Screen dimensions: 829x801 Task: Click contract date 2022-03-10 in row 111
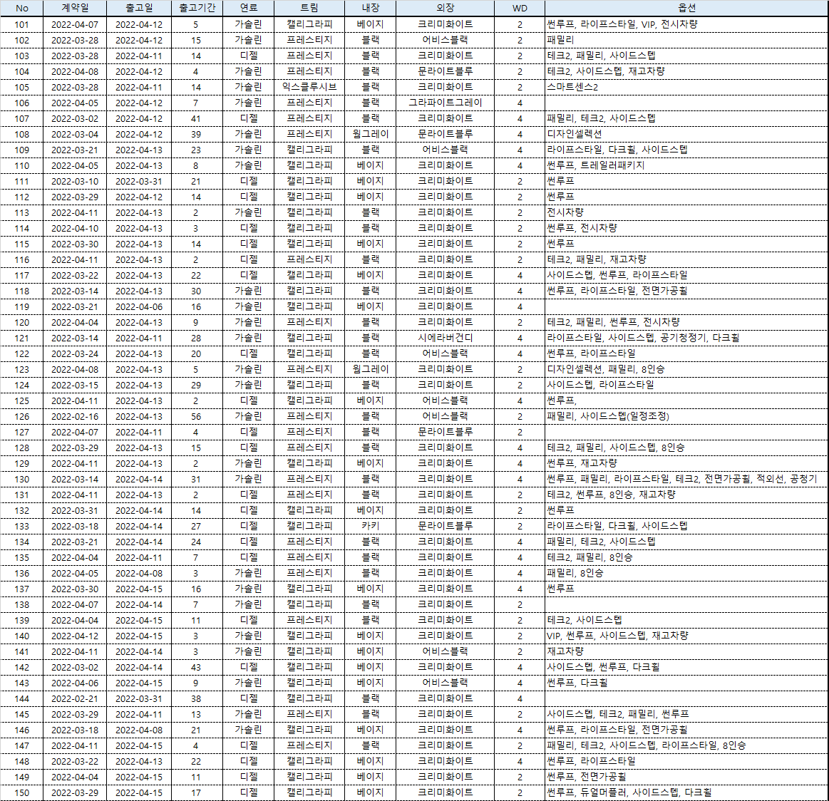pos(75,181)
